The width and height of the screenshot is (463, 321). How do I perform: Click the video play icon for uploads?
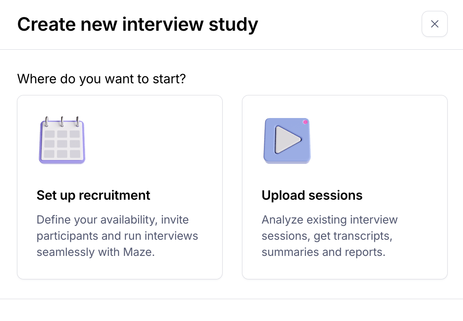point(287,141)
